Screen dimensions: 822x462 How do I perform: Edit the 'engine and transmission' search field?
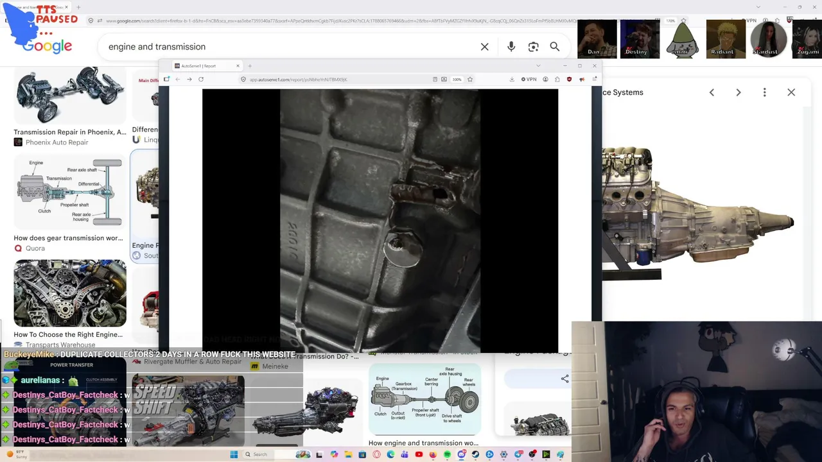(289, 47)
